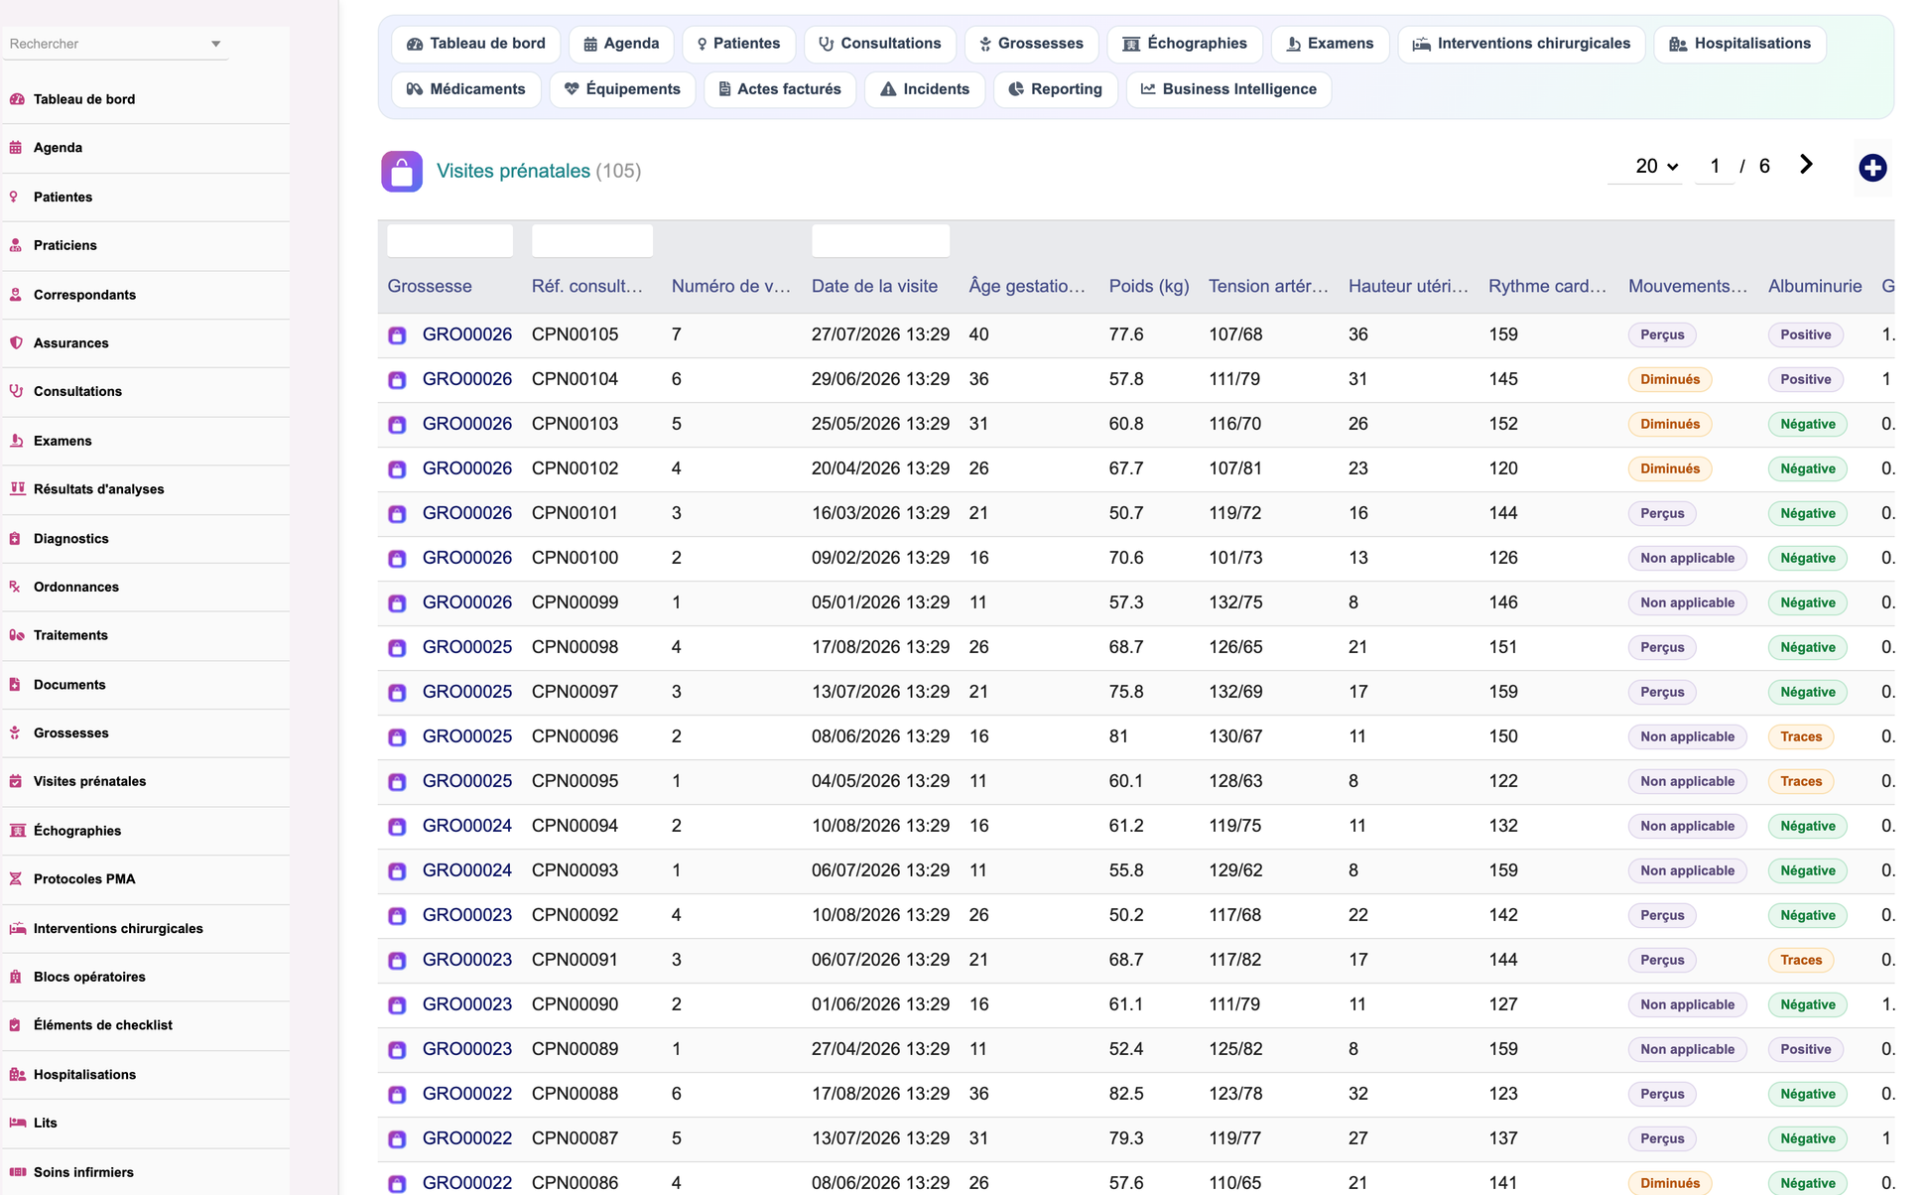Screen dimensions: 1931x1195
Task: Click the Tableau de bord sidebar icon
Action: tap(17, 99)
